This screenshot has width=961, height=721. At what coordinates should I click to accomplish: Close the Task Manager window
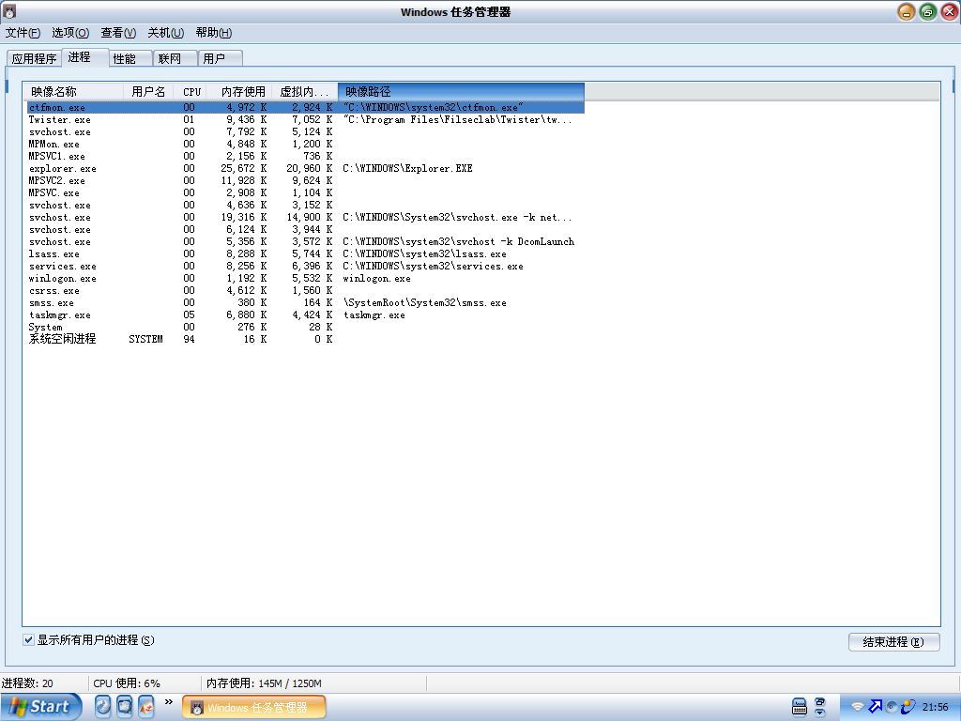(950, 11)
